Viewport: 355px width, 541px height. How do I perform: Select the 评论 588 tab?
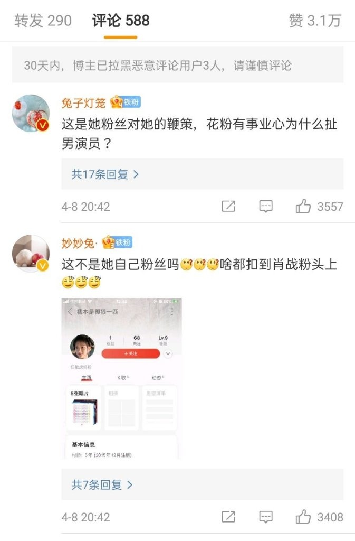120,21
